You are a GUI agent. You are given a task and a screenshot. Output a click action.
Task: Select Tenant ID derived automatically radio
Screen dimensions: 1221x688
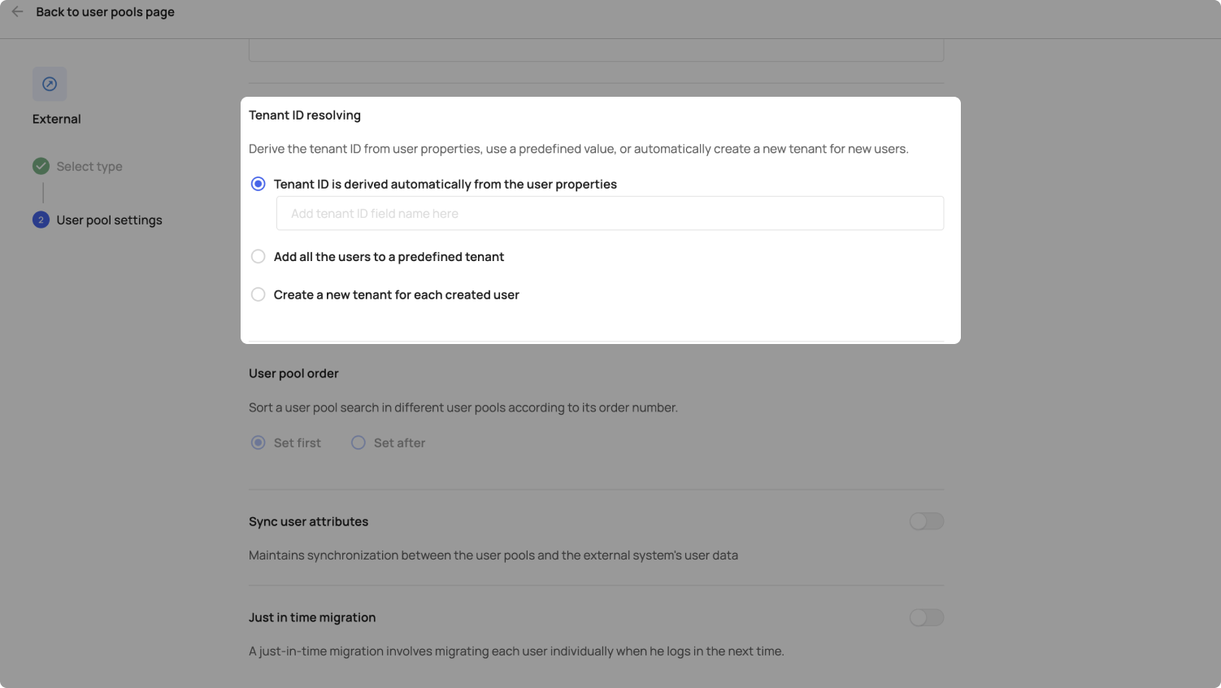pyautogui.click(x=259, y=185)
